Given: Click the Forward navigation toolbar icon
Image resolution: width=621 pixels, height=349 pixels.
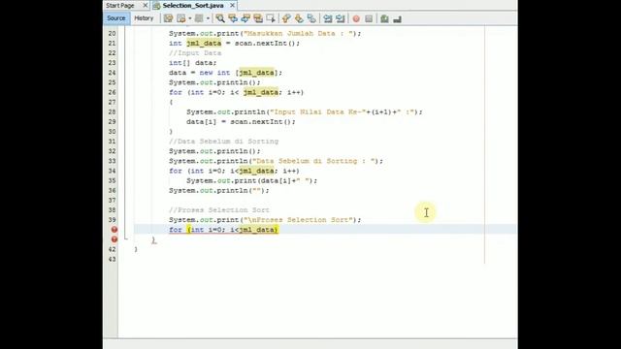Looking at the screenshot, I should [199, 18].
